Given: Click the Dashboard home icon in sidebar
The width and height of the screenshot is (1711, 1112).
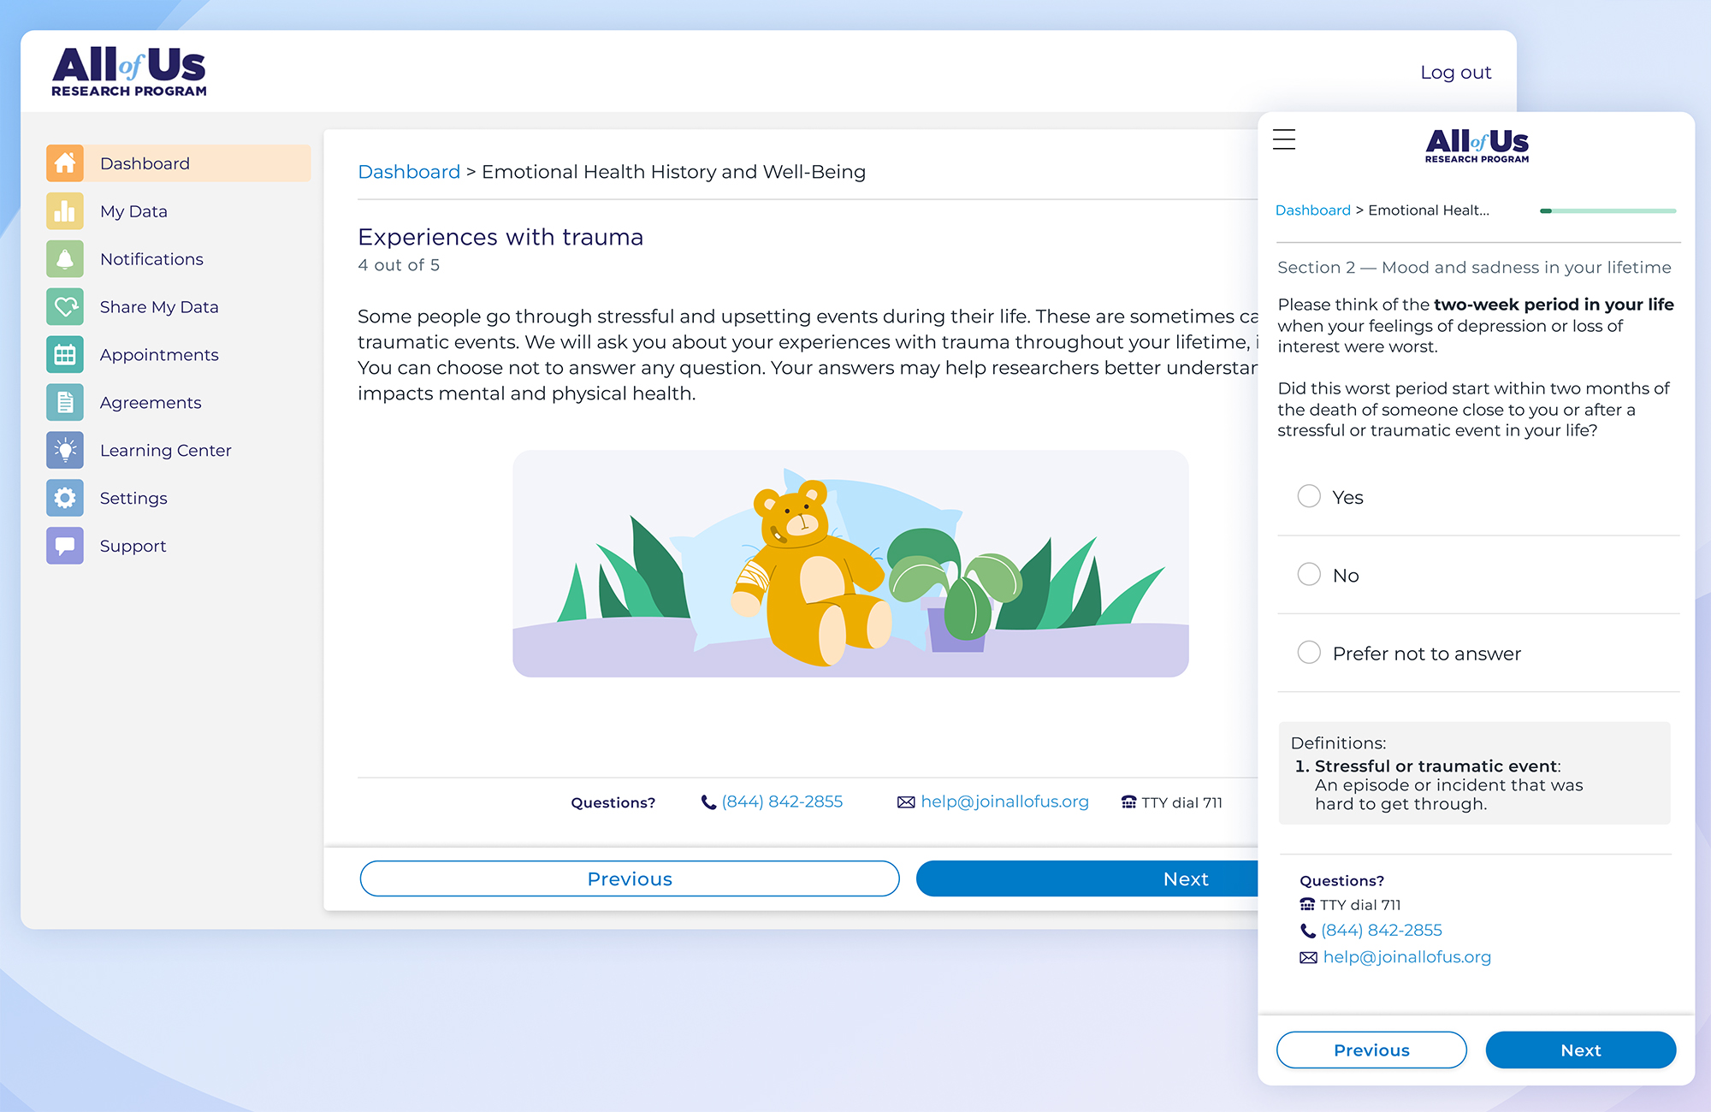Looking at the screenshot, I should click(x=65, y=163).
